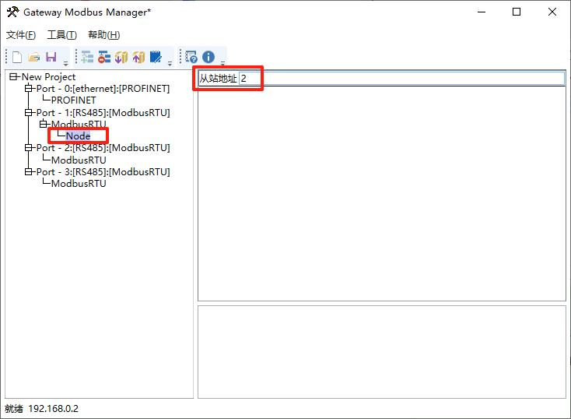Viewport: 571px width, 419px height.
Task: Create a new project file
Action: 17,58
